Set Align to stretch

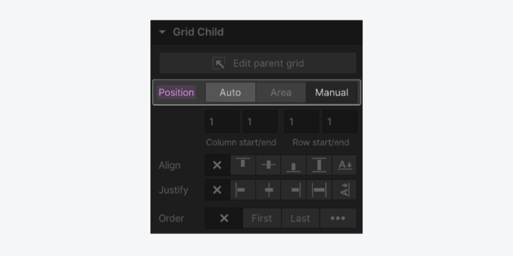tap(319, 165)
